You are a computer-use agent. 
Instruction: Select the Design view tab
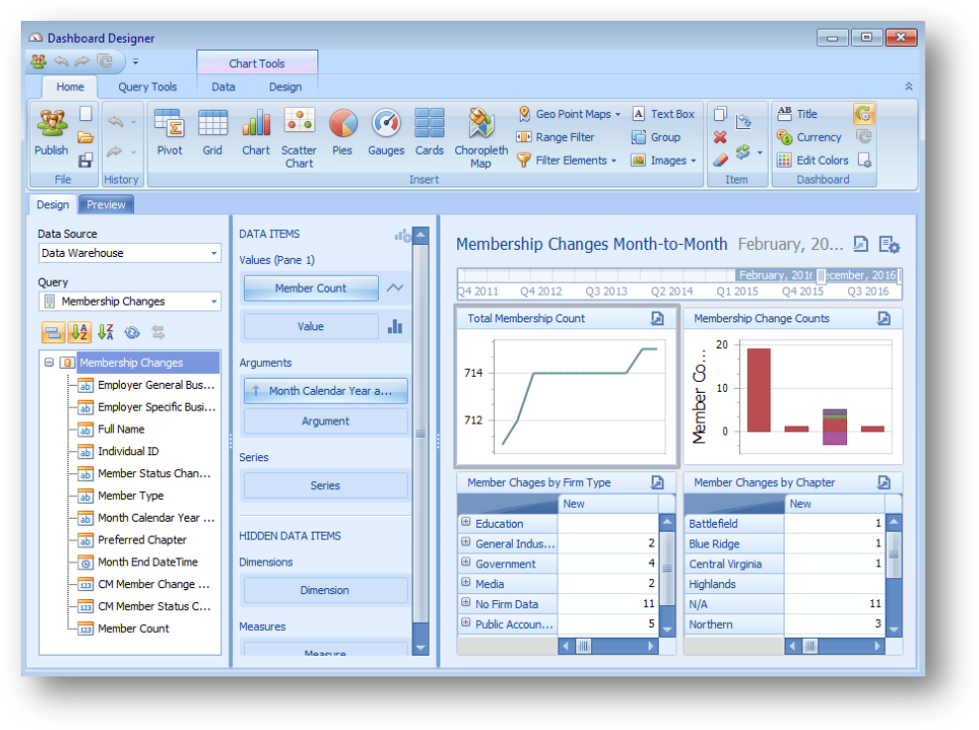(x=53, y=204)
